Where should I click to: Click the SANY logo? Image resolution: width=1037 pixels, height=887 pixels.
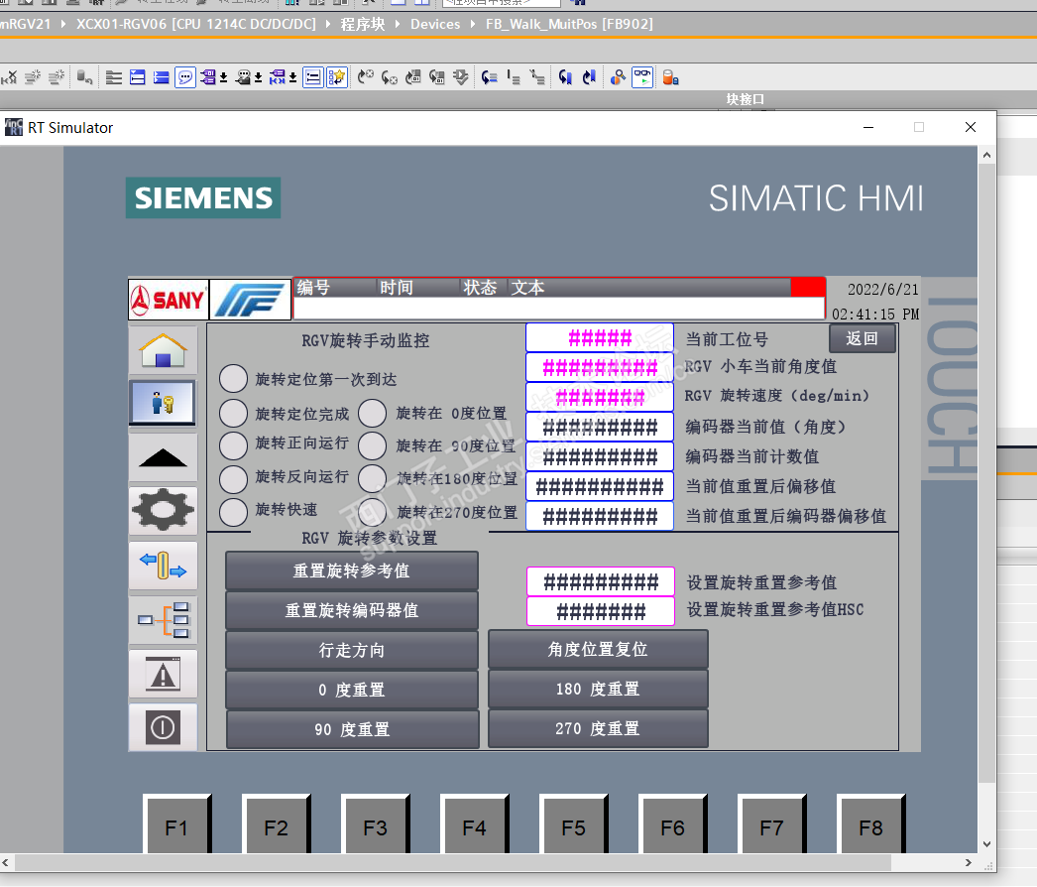click(x=169, y=300)
